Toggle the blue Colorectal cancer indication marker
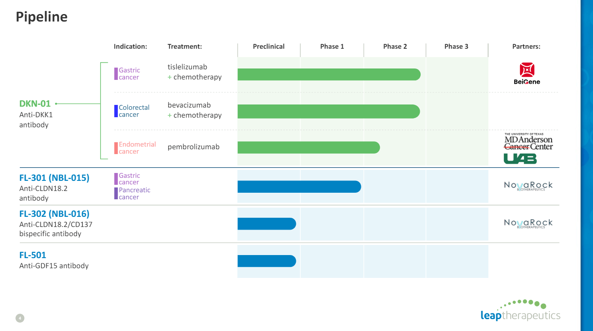This screenshot has width=593, height=331. pos(116,111)
